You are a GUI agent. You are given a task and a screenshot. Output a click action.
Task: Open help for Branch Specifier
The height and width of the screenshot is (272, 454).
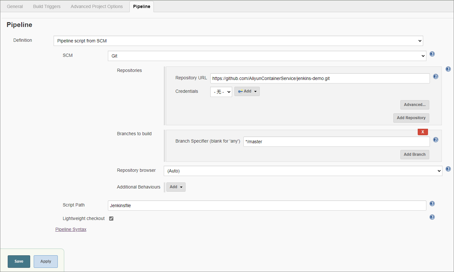point(436,140)
